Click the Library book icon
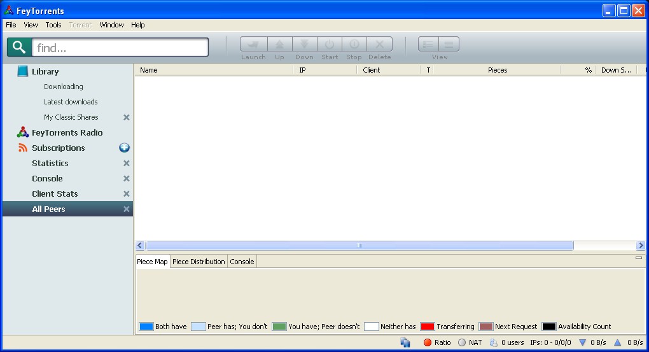 [x=22, y=71]
